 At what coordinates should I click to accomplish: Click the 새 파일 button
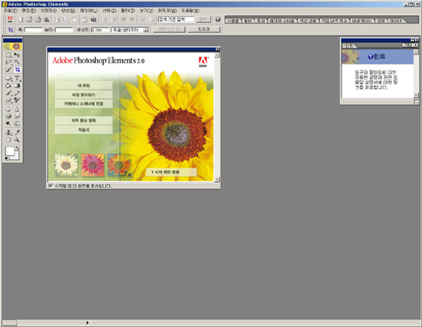(x=84, y=86)
